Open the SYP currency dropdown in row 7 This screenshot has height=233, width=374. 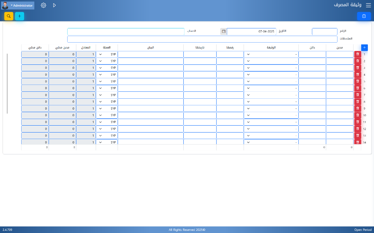pyautogui.click(x=107, y=95)
